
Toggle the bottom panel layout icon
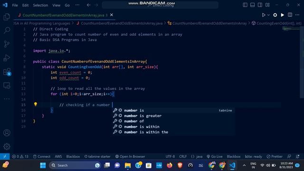pos(252,5)
